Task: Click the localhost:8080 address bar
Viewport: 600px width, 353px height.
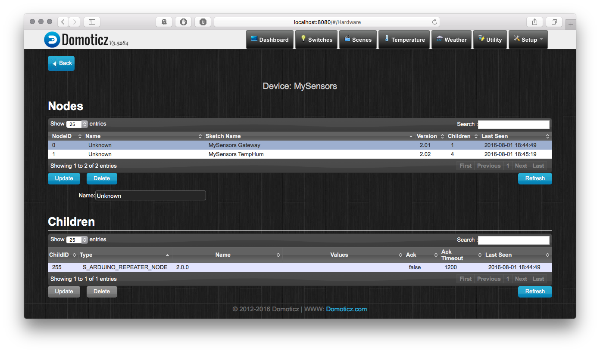Action: coord(327,22)
